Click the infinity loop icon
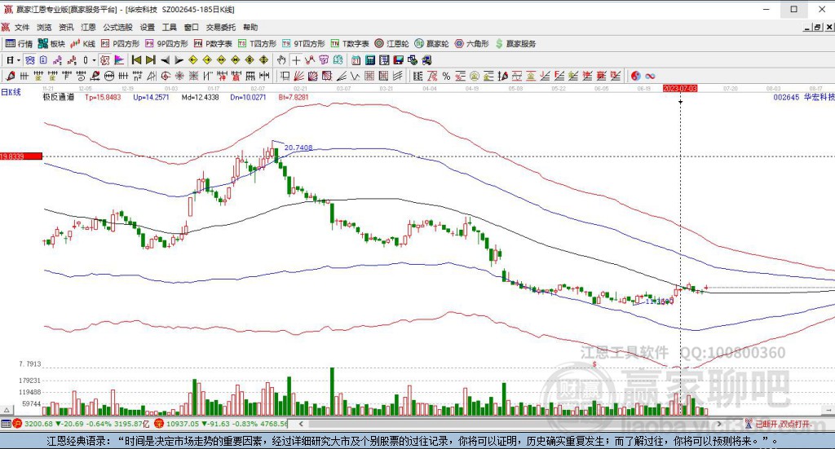The width and height of the screenshot is (835, 449). click(x=650, y=76)
